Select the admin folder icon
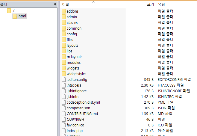This screenshot has height=136, width=197. 64,17
